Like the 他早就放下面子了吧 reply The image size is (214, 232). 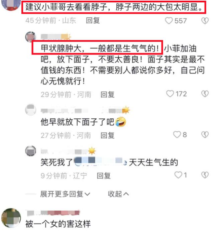177,135
